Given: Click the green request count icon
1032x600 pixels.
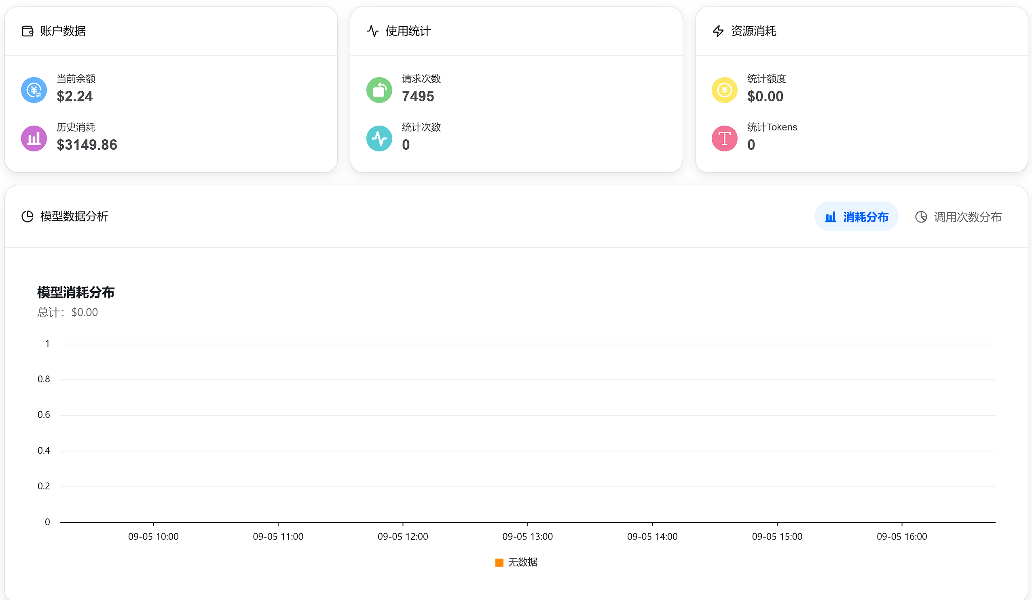Looking at the screenshot, I should click(x=379, y=90).
